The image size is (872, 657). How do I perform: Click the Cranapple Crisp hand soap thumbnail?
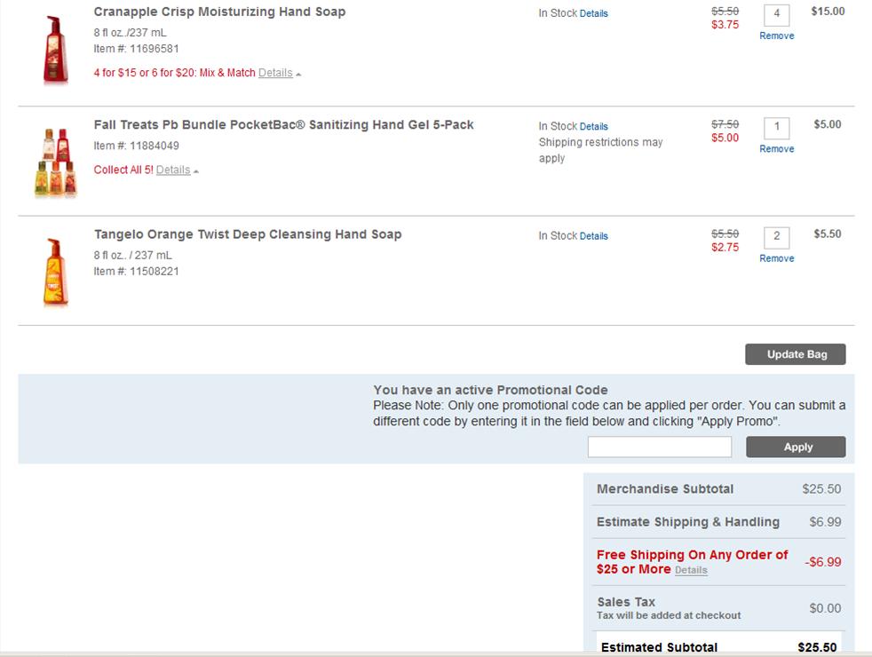(55, 51)
